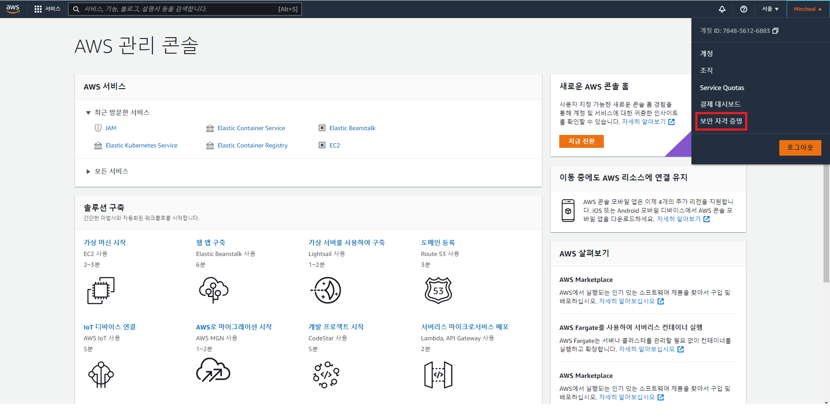Open the EC2 service link
The image size is (830, 419).
(334, 145)
